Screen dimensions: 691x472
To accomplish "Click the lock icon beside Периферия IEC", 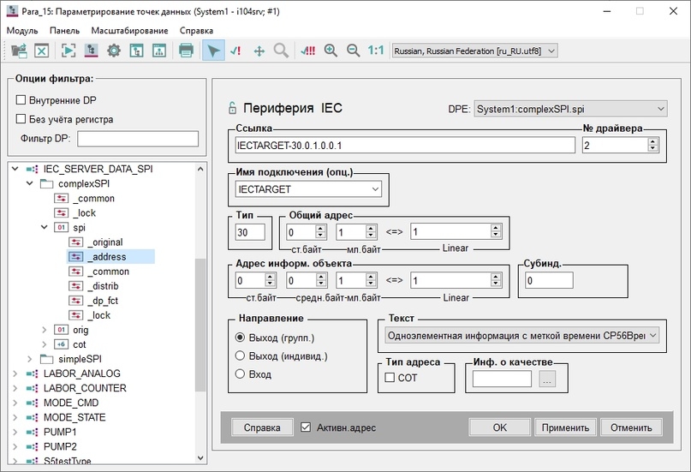I will click(x=232, y=108).
